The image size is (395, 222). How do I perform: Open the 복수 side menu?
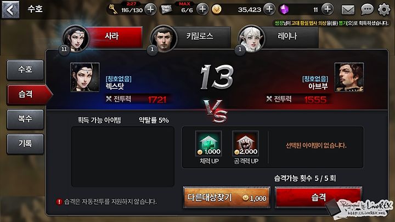pyautogui.click(x=25, y=119)
